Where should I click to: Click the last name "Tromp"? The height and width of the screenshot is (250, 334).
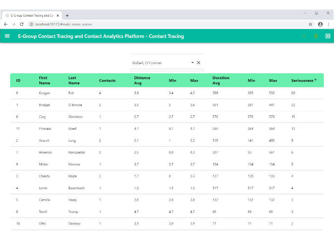click(73, 212)
